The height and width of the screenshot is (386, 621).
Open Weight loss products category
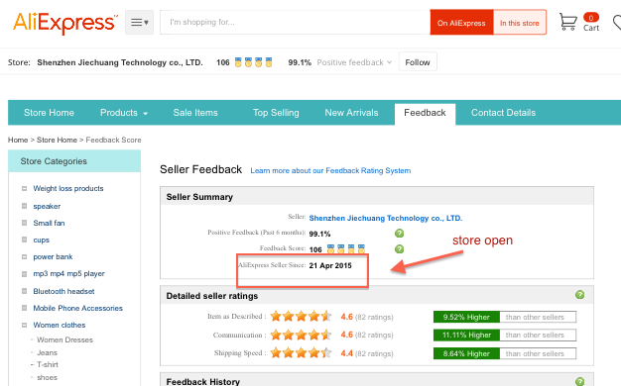(68, 188)
